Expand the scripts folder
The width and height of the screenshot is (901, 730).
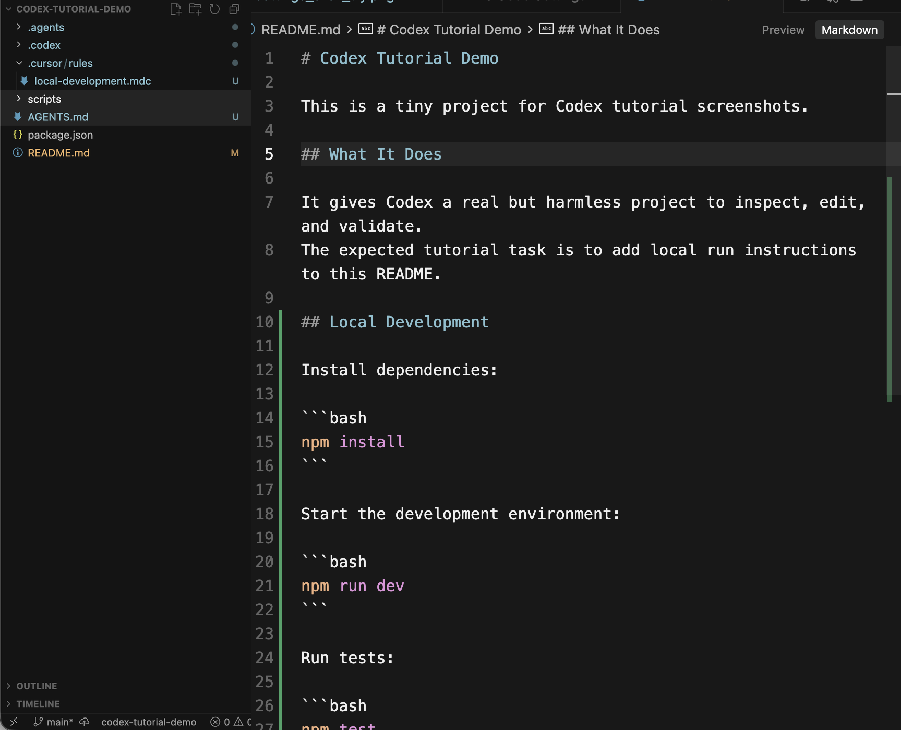19,99
